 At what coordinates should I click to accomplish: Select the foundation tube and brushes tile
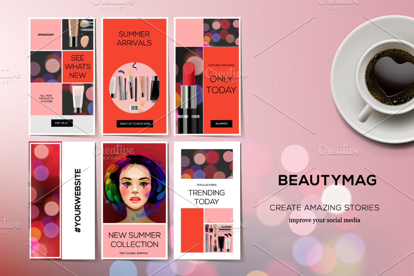(x=78, y=34)
